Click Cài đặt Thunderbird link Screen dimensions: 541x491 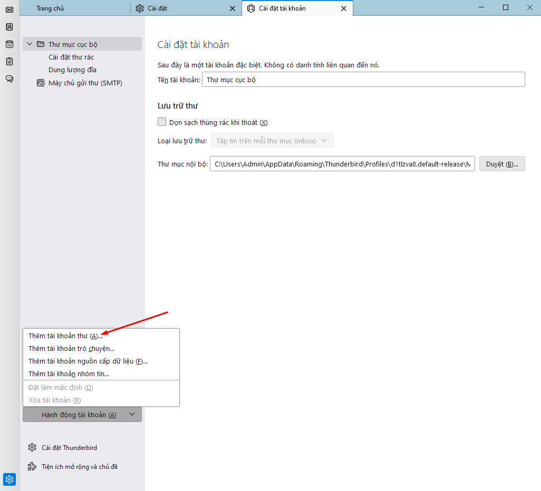pos(69,447)
